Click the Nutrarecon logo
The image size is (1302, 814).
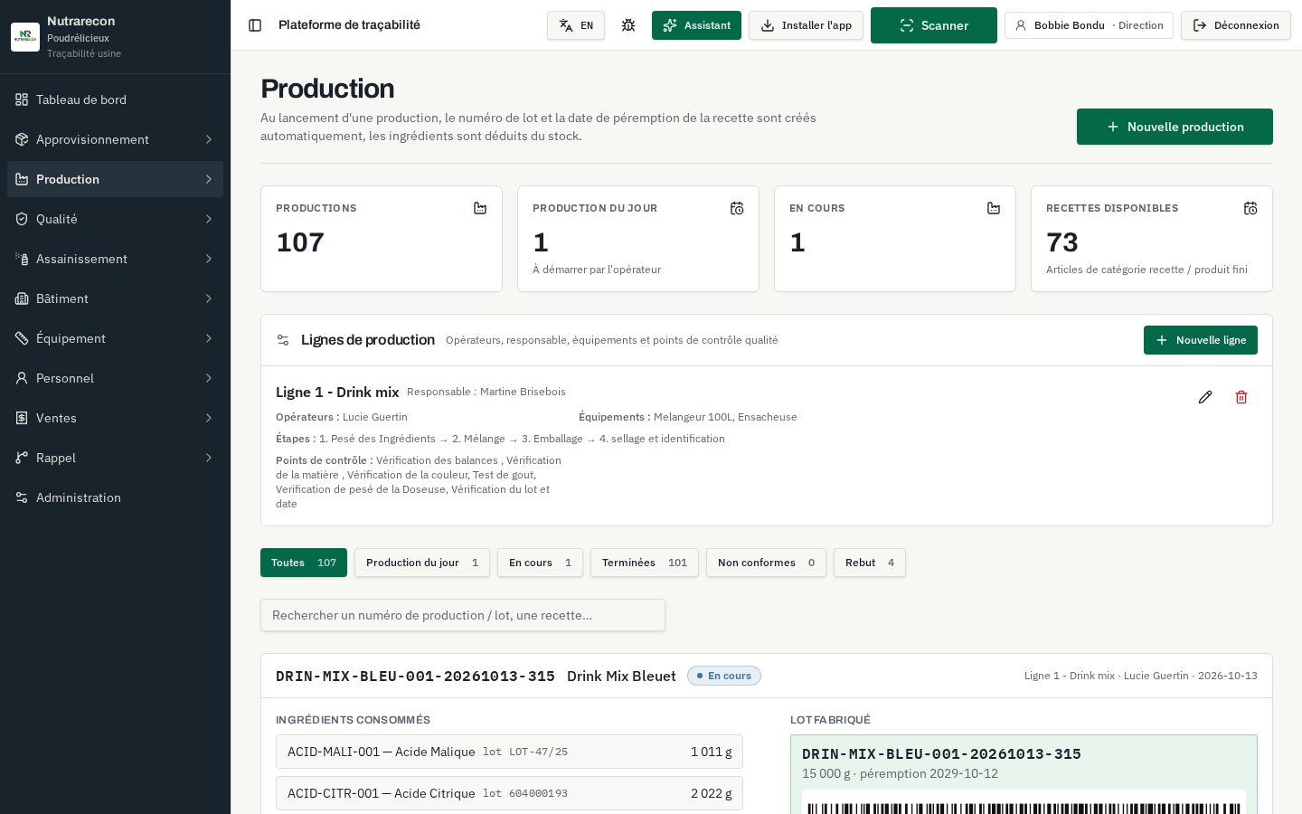25,37
